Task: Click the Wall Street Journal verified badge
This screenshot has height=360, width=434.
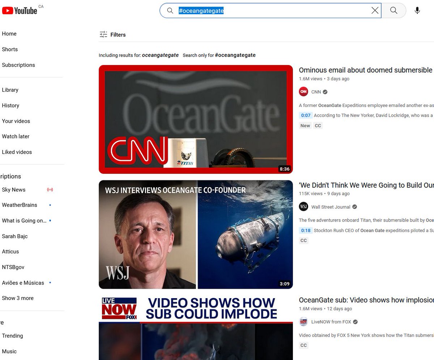Action: pos(355,207)
